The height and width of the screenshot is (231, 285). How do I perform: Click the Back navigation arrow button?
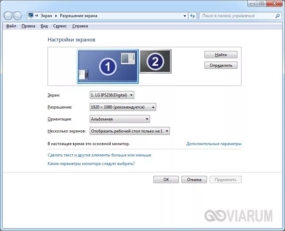[x=8, y=16]
